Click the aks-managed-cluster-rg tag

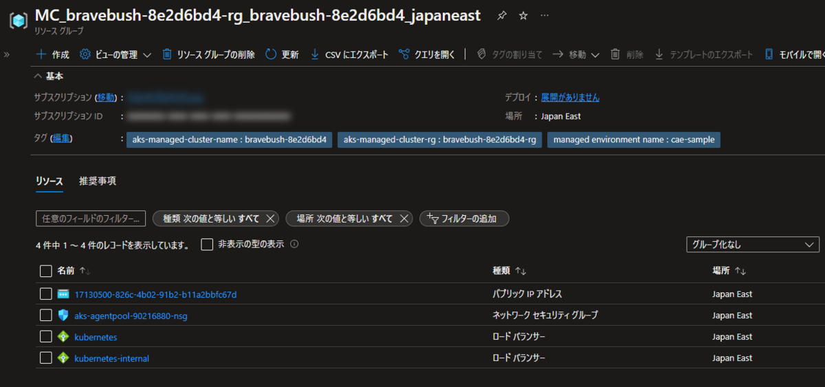(x=440, y=140)
